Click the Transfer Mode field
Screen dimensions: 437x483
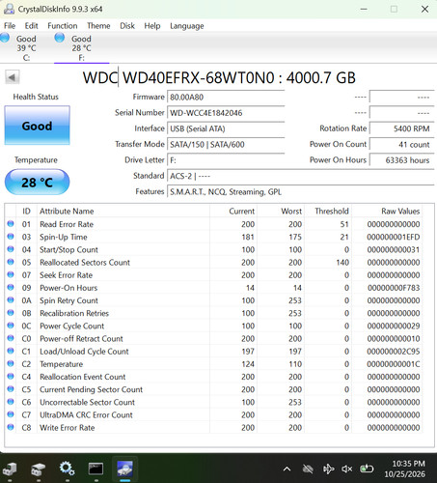226,144
